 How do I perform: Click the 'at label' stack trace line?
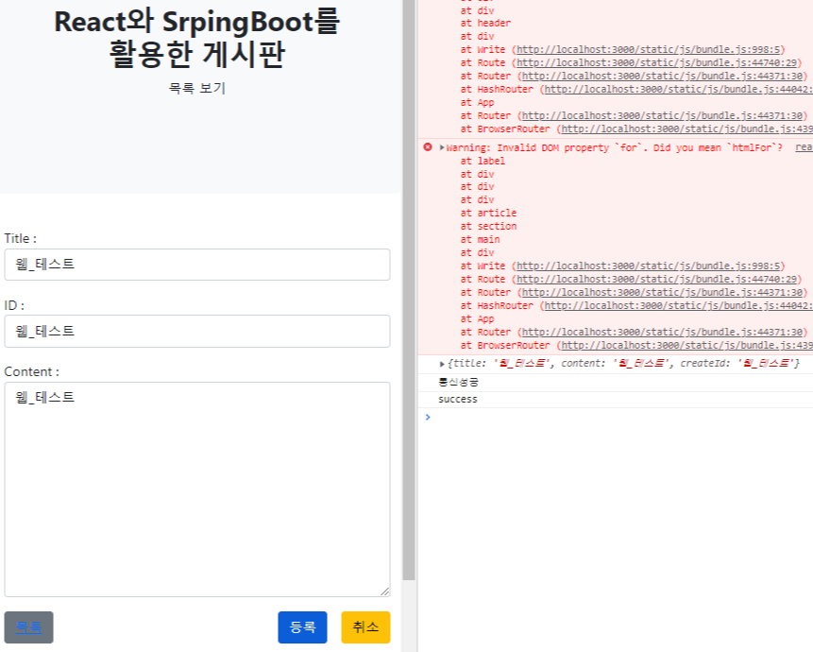[483, 162]
